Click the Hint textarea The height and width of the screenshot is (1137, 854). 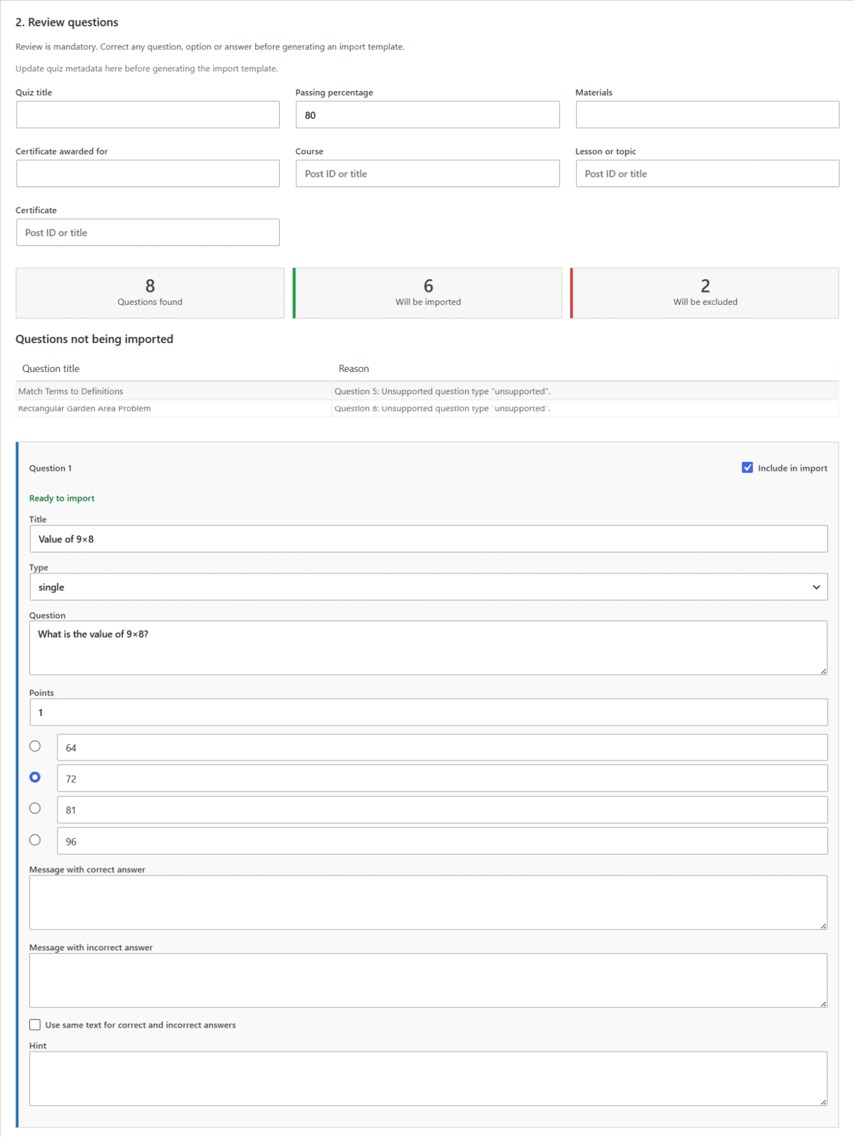pos(429,1079)
